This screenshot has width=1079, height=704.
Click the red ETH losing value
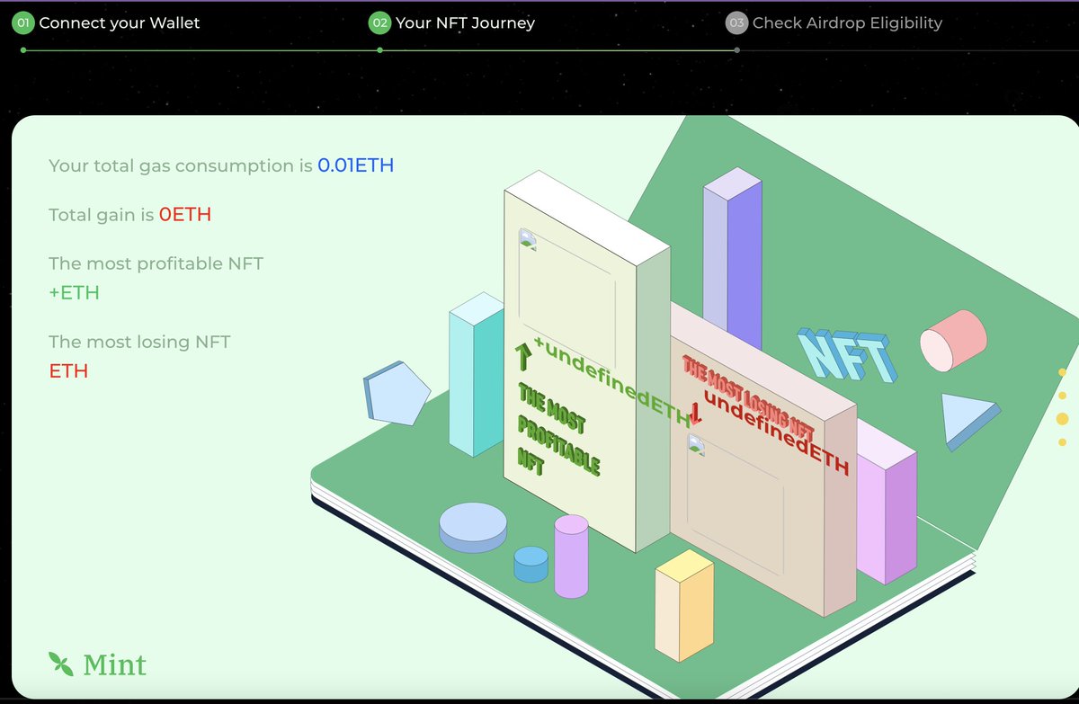pyautogui.click(x=68, y=370)
